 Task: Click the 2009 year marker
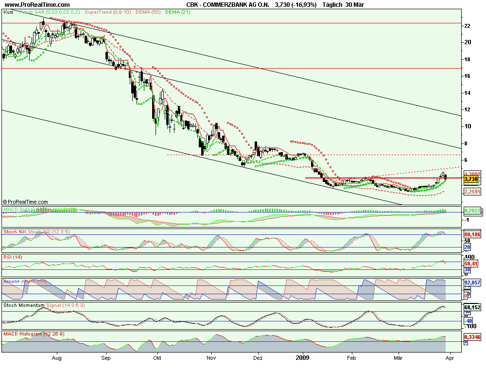tap(302, 358)
